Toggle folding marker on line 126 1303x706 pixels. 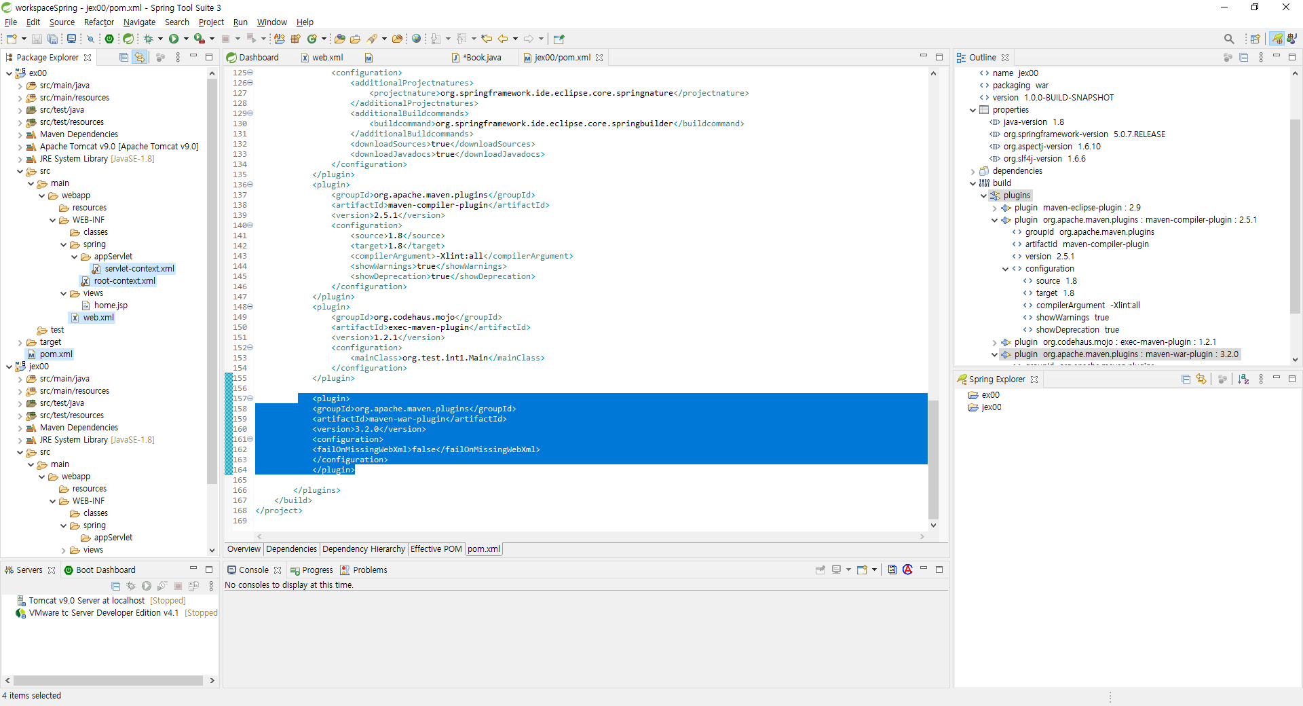coord(250,83)
